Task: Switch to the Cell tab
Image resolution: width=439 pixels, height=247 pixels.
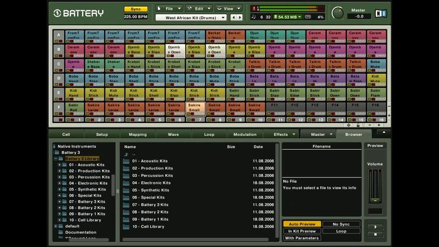Action: (66, 134)
